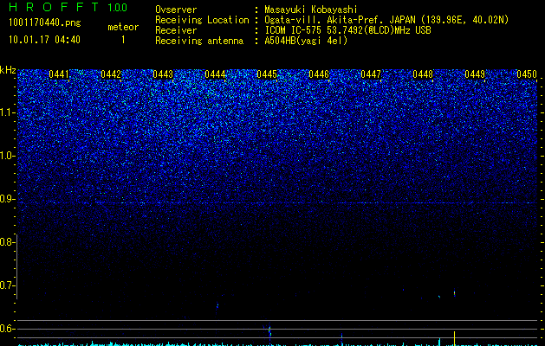Click the 0.6 frequency axis label

(x=7, y=329)
